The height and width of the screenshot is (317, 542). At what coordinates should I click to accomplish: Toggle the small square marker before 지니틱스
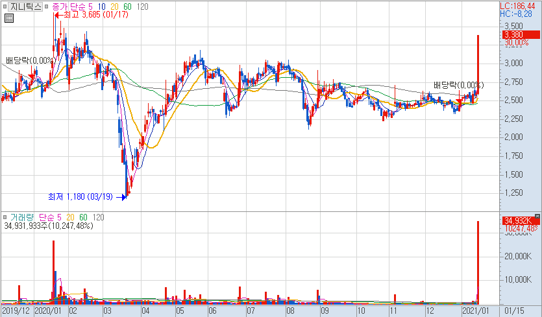tap(5, 6)
